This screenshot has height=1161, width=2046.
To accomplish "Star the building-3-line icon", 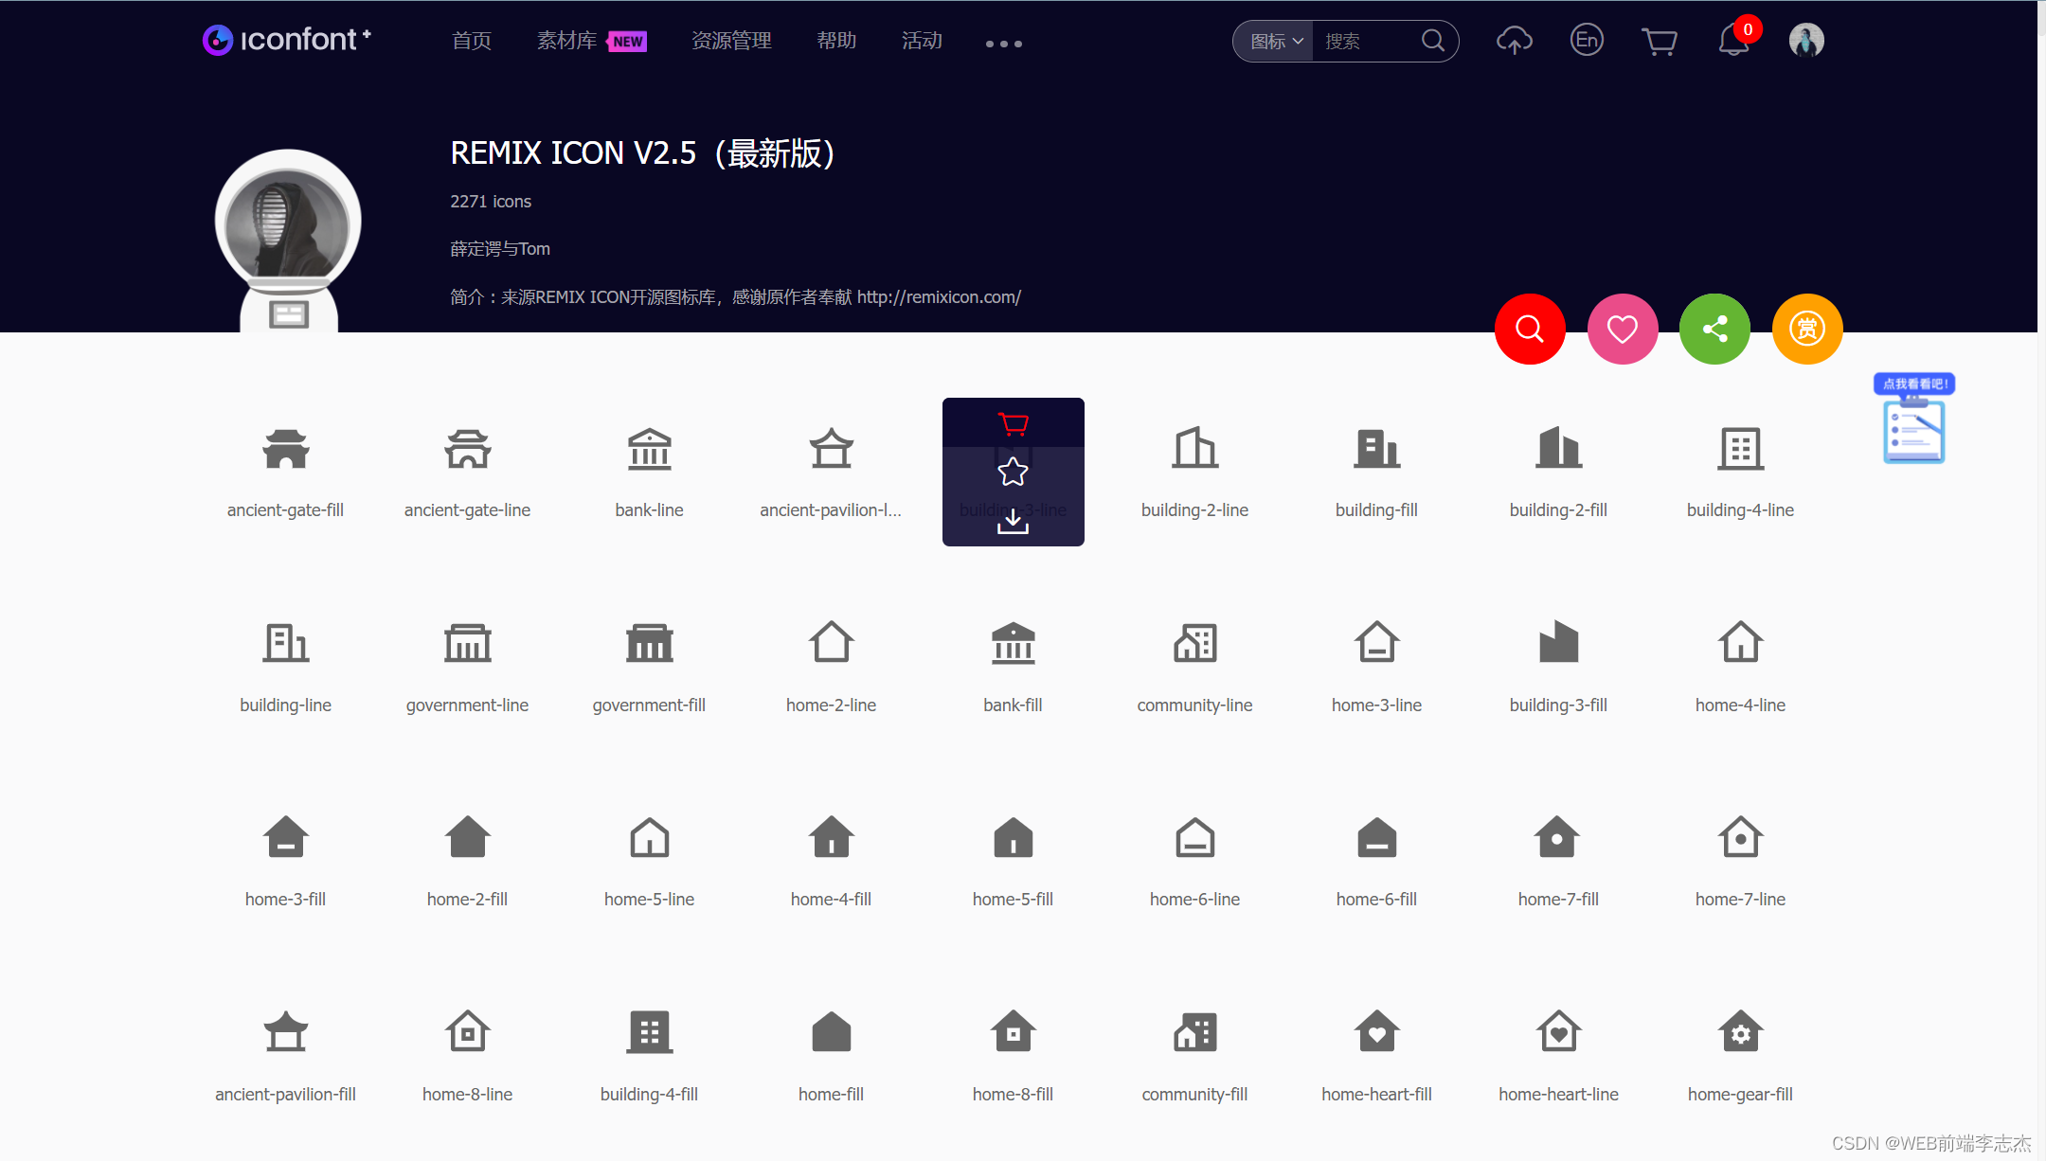I will 1013,472.
